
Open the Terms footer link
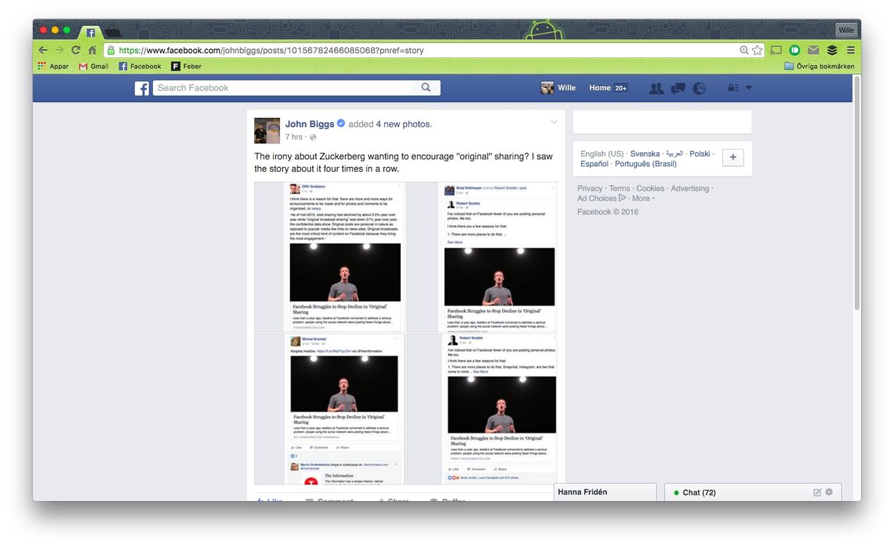click(620, 189)
